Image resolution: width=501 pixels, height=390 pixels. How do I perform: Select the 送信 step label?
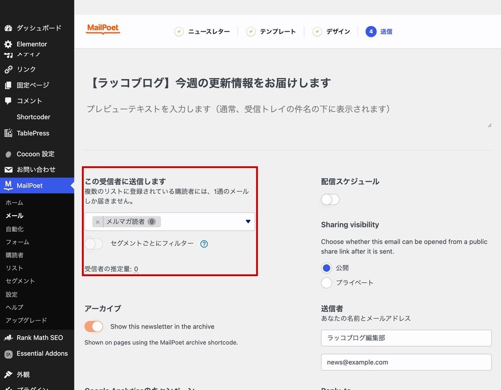[x=387, y=32]
